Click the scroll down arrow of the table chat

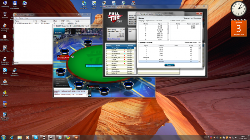pyautogui.click(x=87, y=96)
